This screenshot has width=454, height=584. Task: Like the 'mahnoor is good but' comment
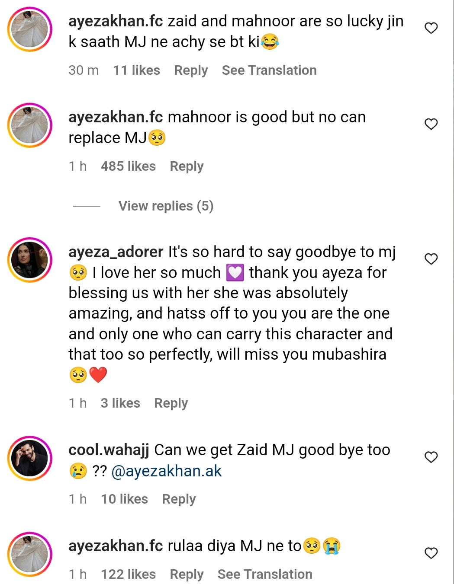[431, 124]
